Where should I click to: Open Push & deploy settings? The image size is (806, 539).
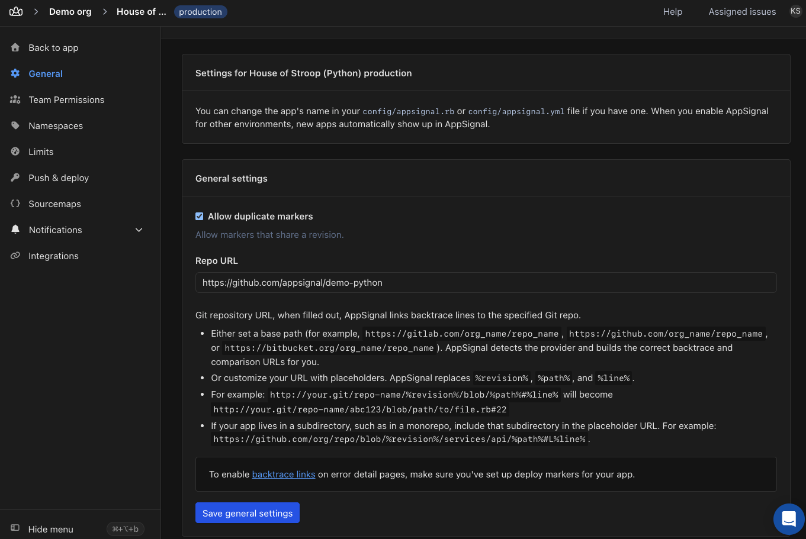(x=59, y=177)
